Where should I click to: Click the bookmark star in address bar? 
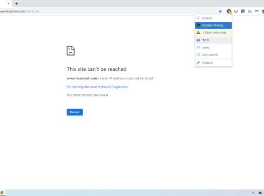point(220,11)
